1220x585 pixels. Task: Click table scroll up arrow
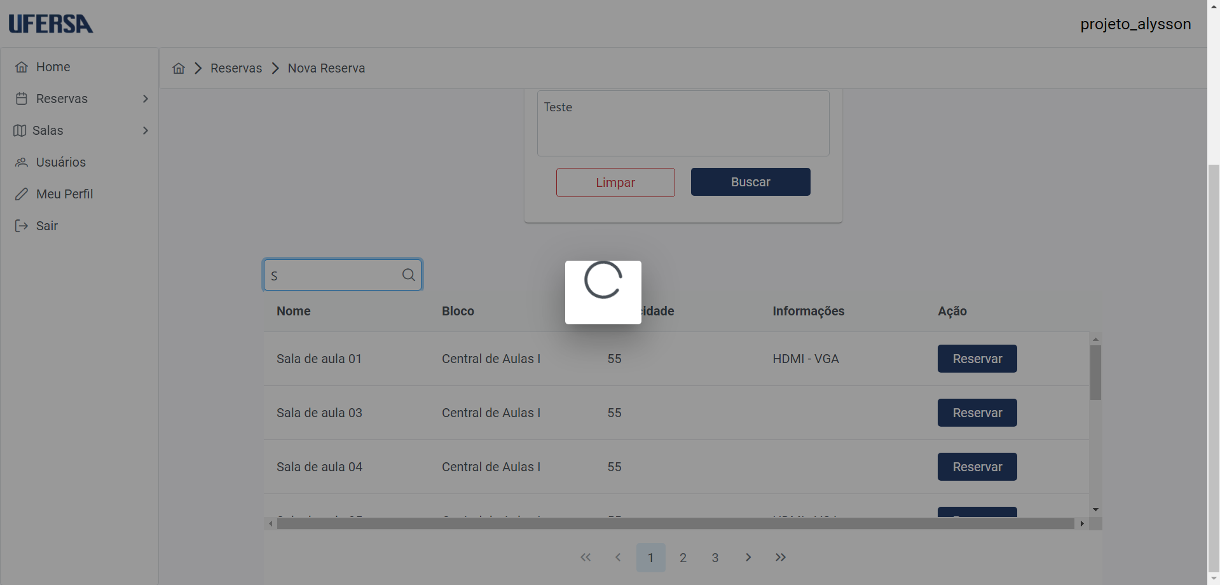coord(1095,339)
